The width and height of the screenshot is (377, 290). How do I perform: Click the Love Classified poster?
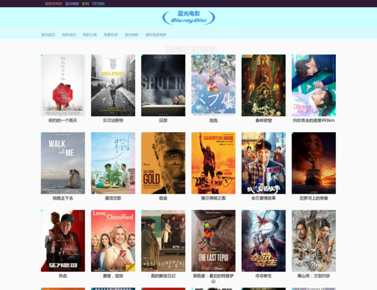113,241
